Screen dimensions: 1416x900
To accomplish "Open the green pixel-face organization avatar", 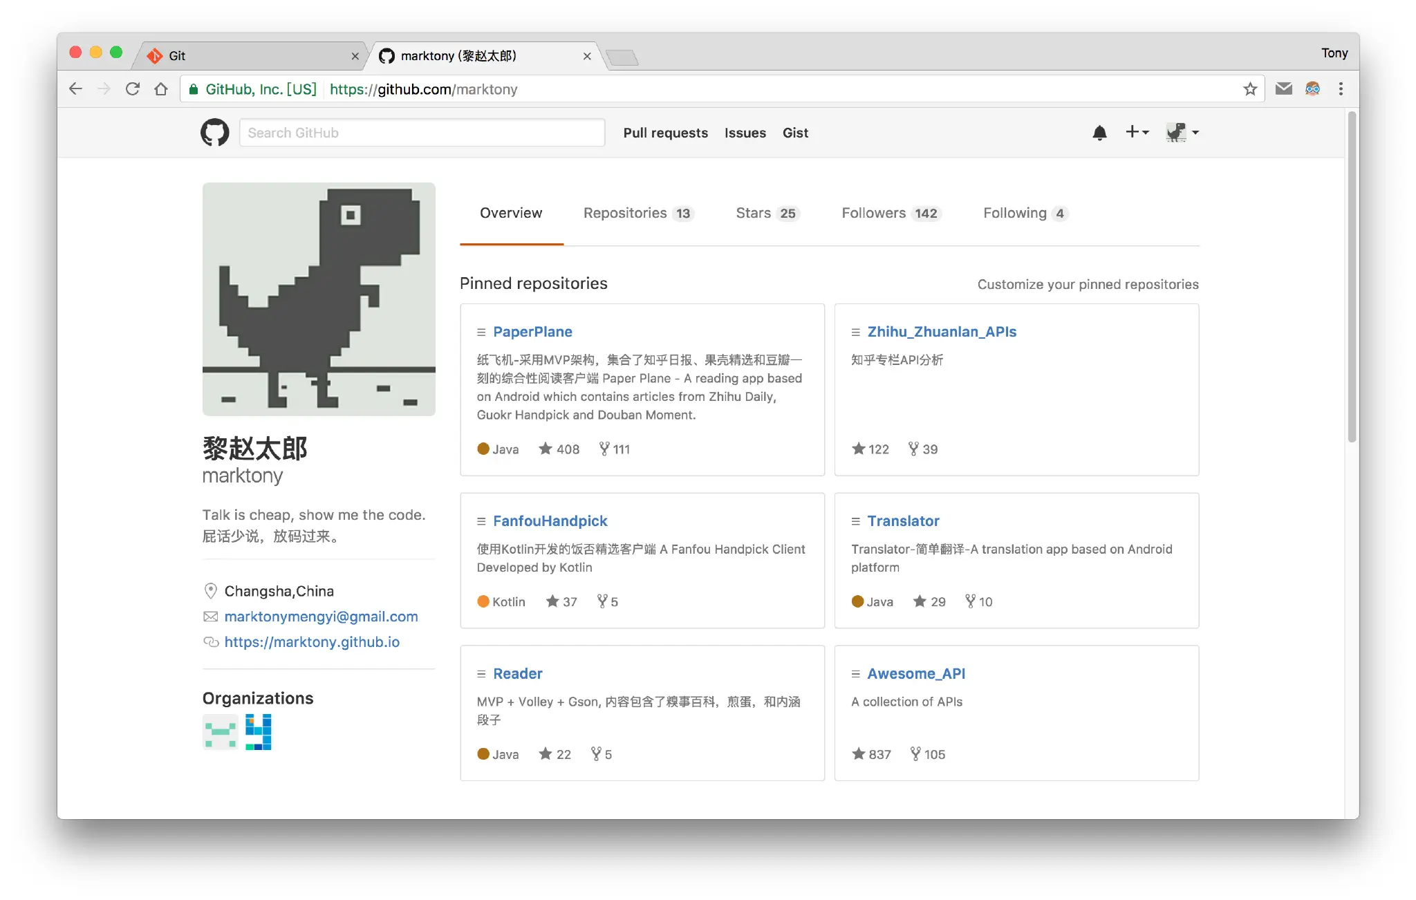I will tap(220, 732).
